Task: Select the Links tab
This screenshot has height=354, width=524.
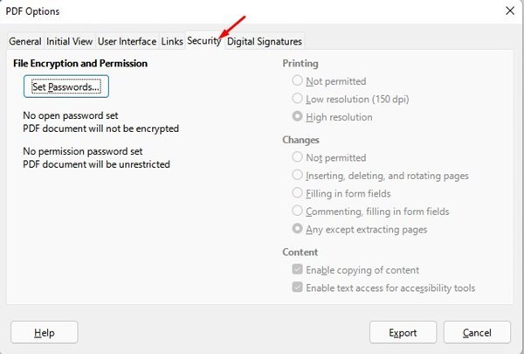Action: point(172,41)
